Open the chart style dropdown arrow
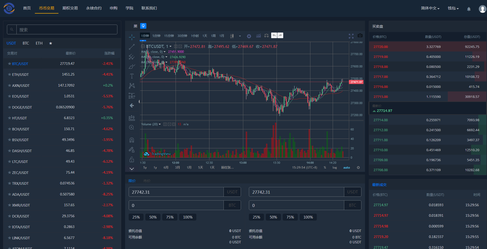Image resolution: width=487 pixels, height=249 pixels. (x=240, y=36)
